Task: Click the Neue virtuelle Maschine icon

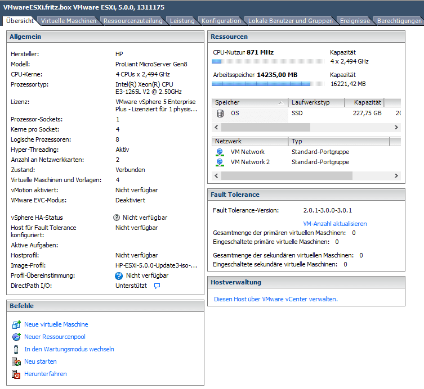Action: 16,324
